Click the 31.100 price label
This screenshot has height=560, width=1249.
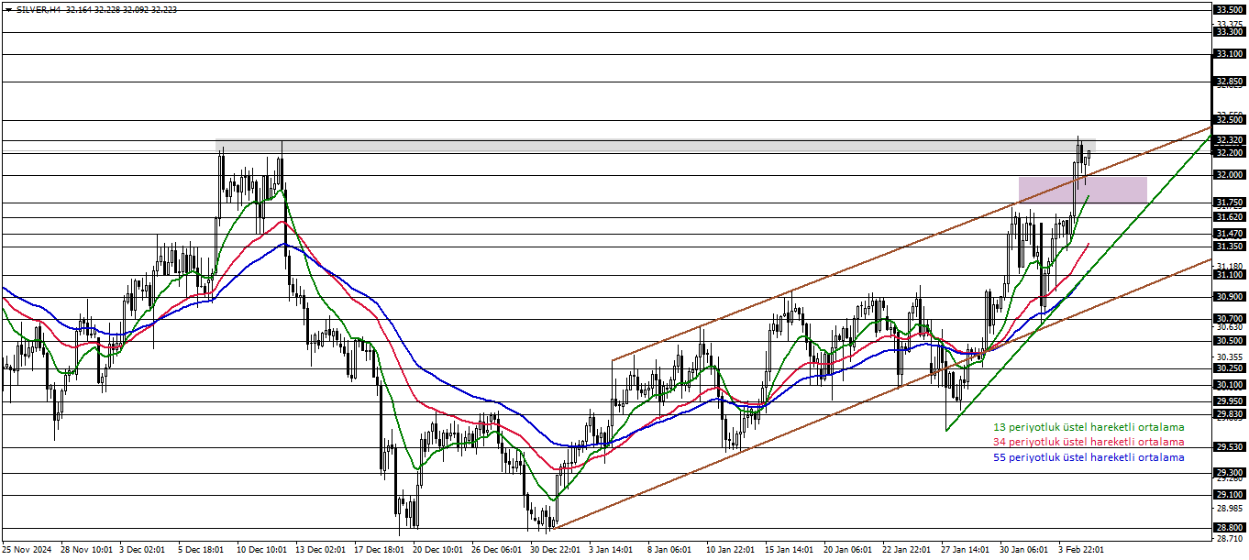coord(1229,275)
